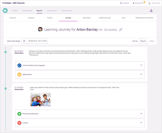Image resolution: width=162 pixels, height=133 pixels.
Task: Go to the Observations menu
Action: pyautogui.click(x=27, y=11)
